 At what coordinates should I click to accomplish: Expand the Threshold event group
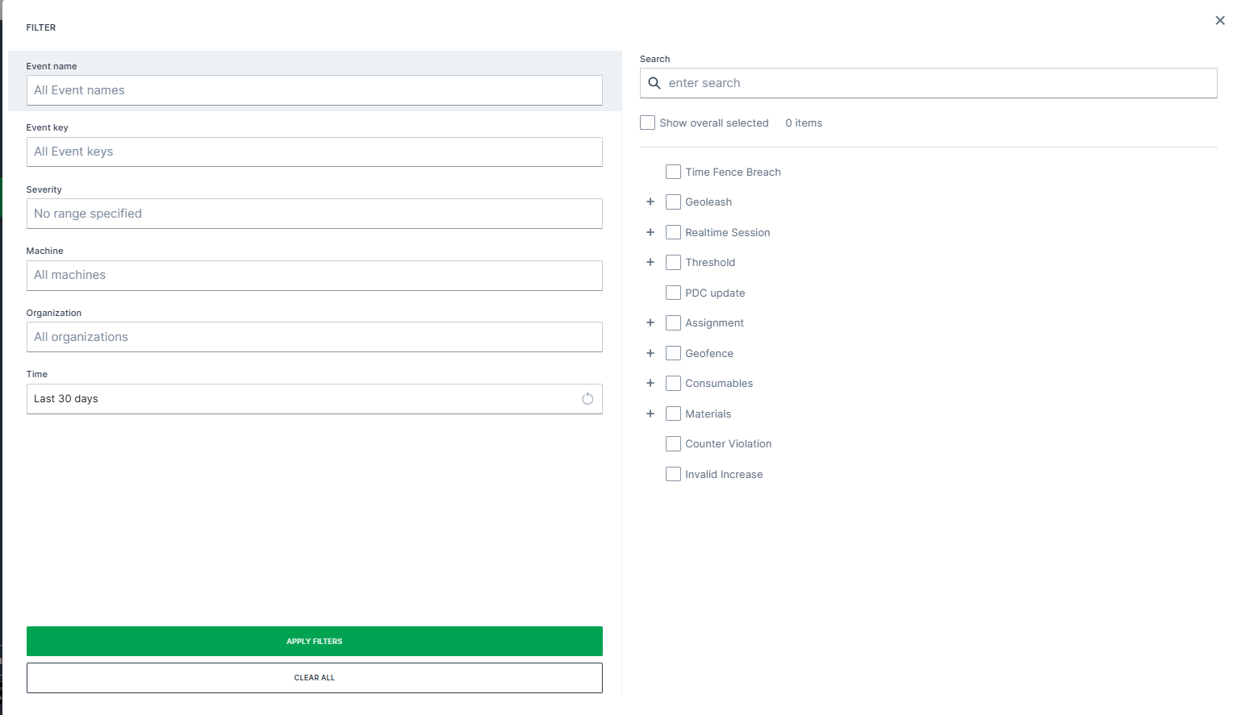point(650,262)
